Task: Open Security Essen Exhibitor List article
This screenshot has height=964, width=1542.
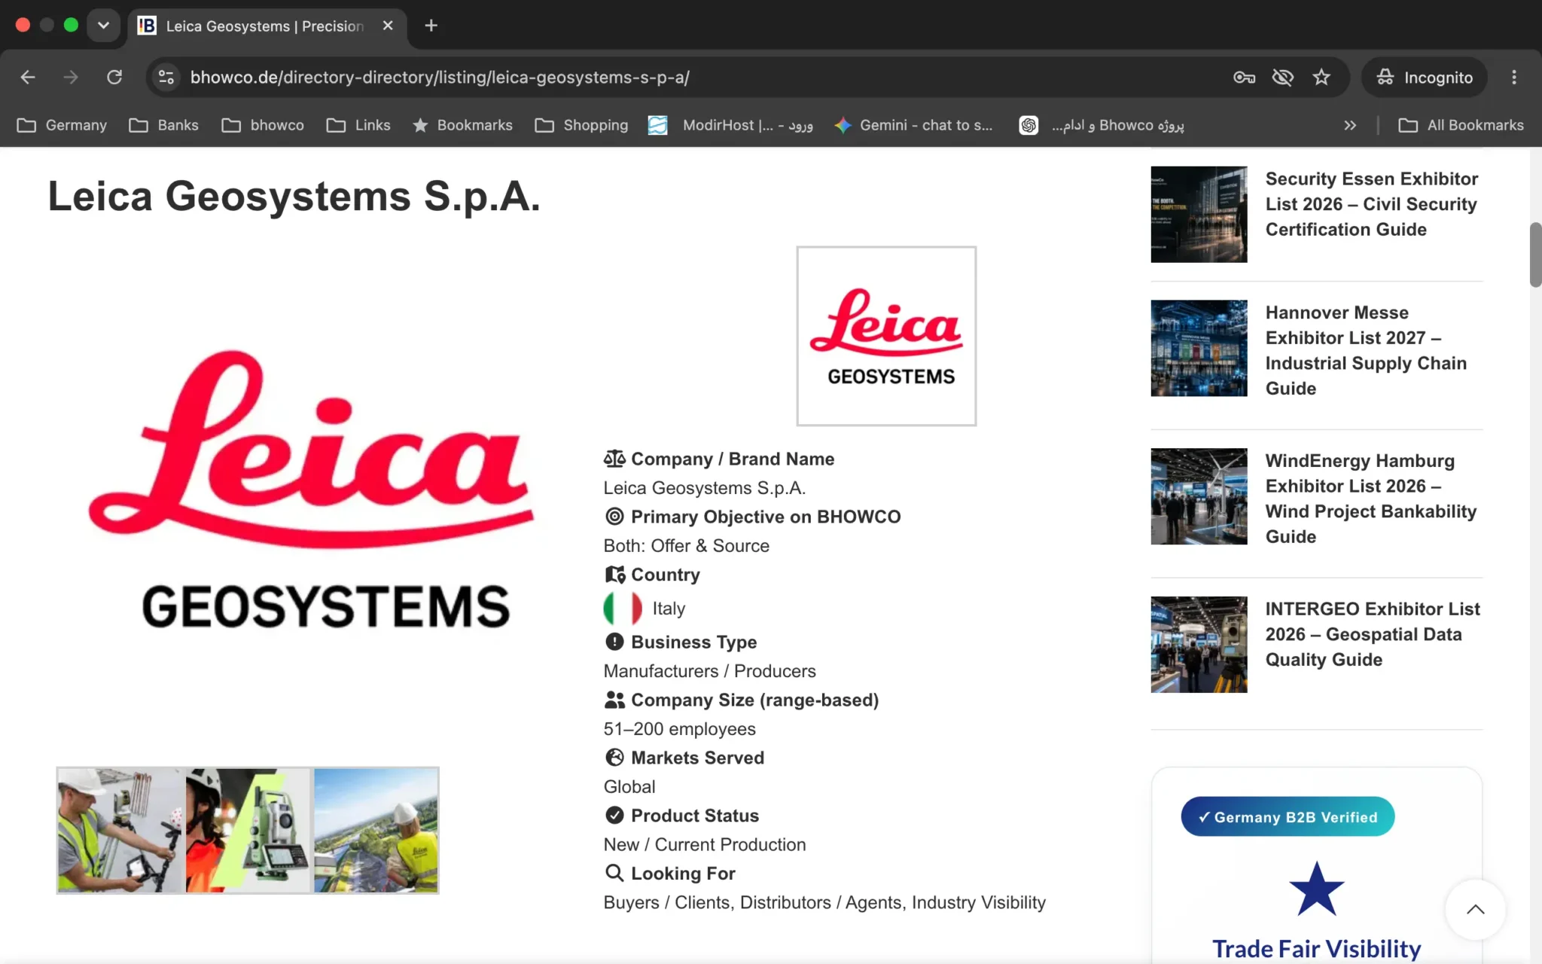Action: pyautogui.click(x=1372, y=204)
